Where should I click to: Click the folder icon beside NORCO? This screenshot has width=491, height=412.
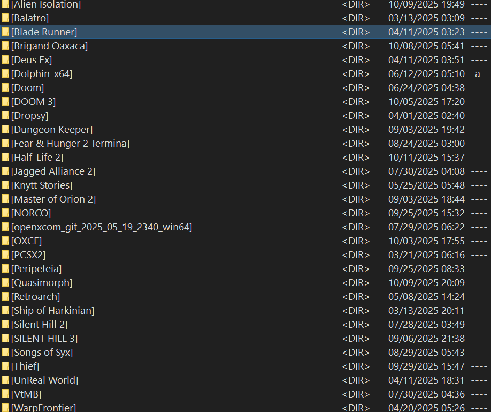5,213
